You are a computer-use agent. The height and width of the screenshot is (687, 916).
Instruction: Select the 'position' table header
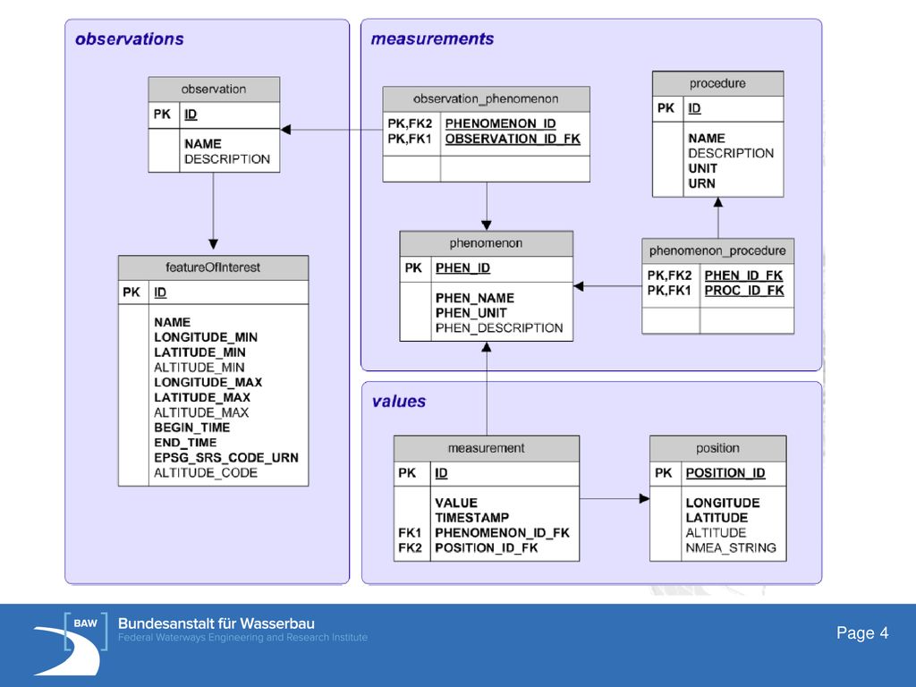718,448
